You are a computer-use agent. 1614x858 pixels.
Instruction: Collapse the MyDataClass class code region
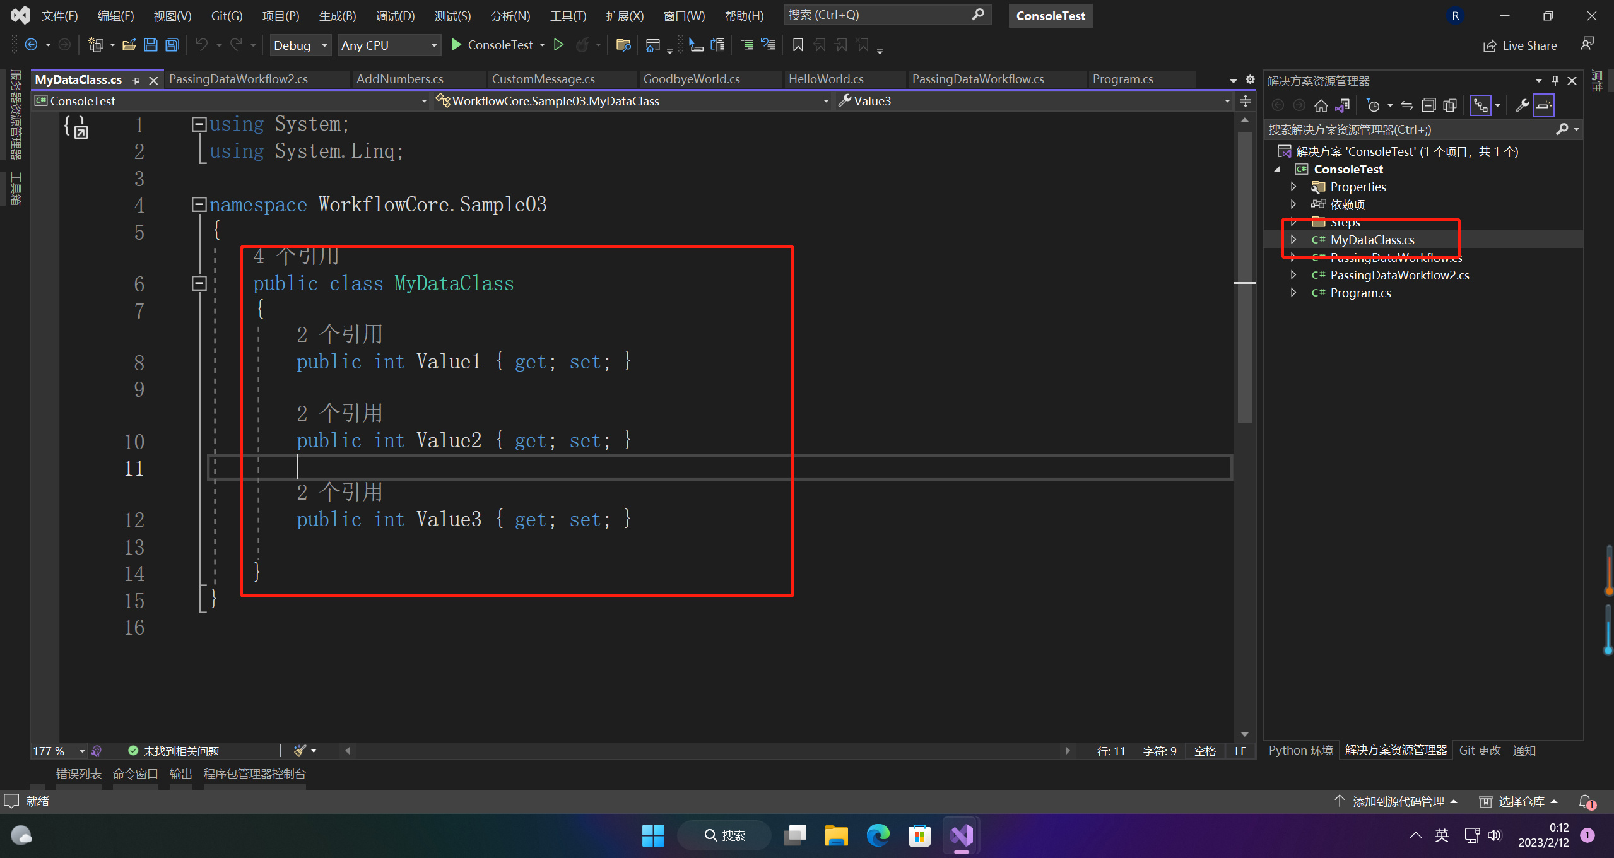pos(199,284)
